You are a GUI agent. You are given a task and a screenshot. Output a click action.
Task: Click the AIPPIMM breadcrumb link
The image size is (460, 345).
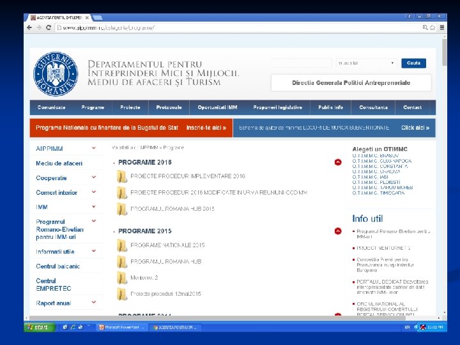coord(149,148)
